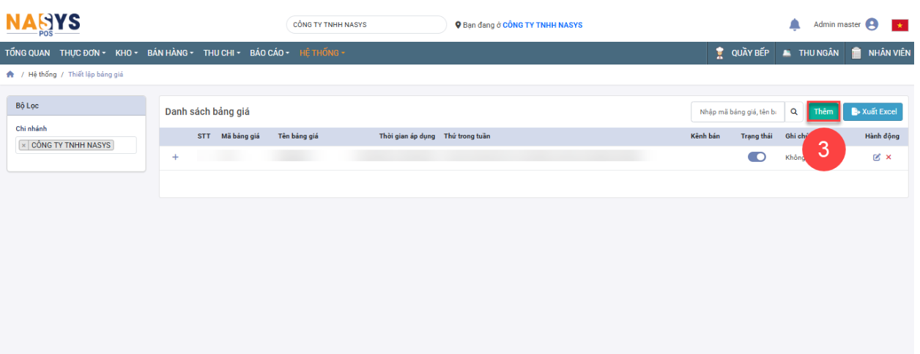Delete the price list row
The height and width of the screenshot is (354, 920).
point(889,158)
